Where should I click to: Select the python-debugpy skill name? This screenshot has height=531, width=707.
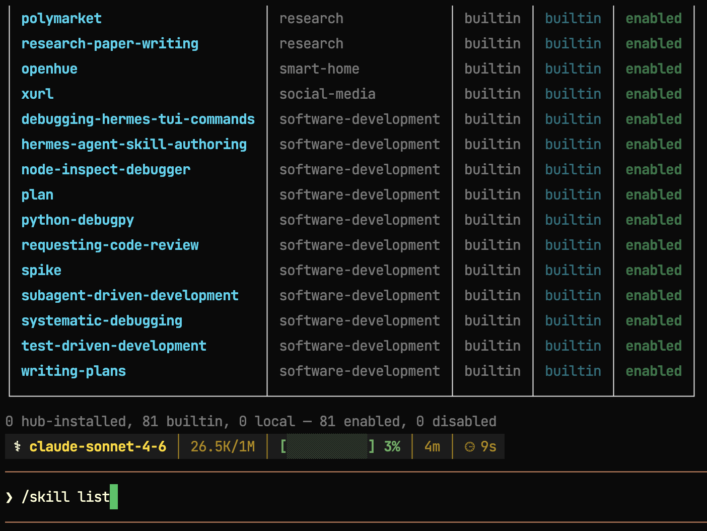78,220
